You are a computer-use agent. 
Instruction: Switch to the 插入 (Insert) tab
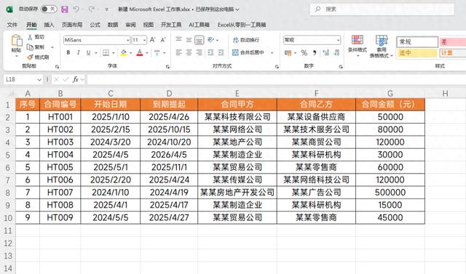[x=49, y=25]
